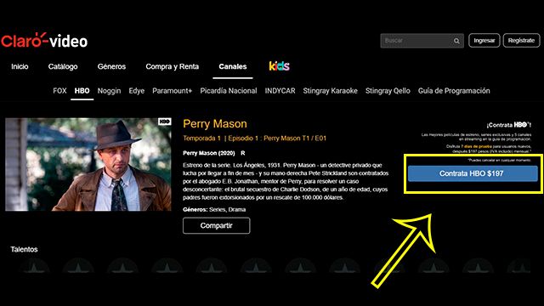The image size is (544, 306).
Task: Select the Canales tab
Action: (233, 66)
